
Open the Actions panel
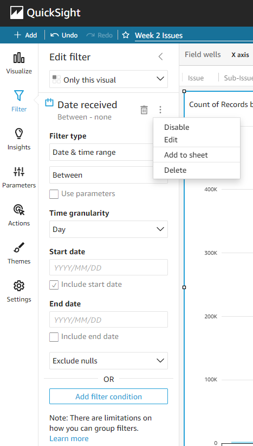point(19,215)
